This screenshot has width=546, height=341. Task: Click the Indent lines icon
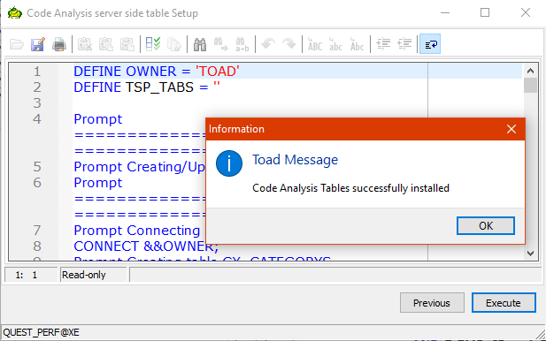[383, 44]
